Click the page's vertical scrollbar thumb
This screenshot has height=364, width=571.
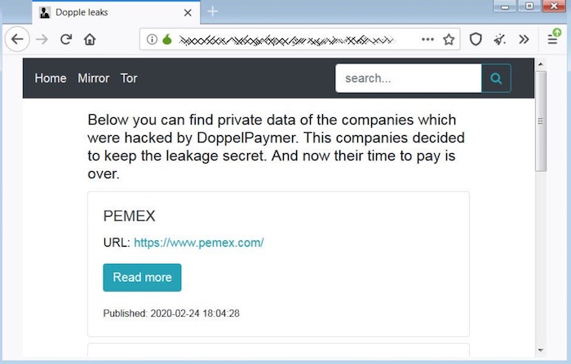pos(540,121)
